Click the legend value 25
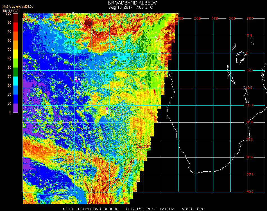The height and width of the screenshot is (211, 267). coord(9,77)
